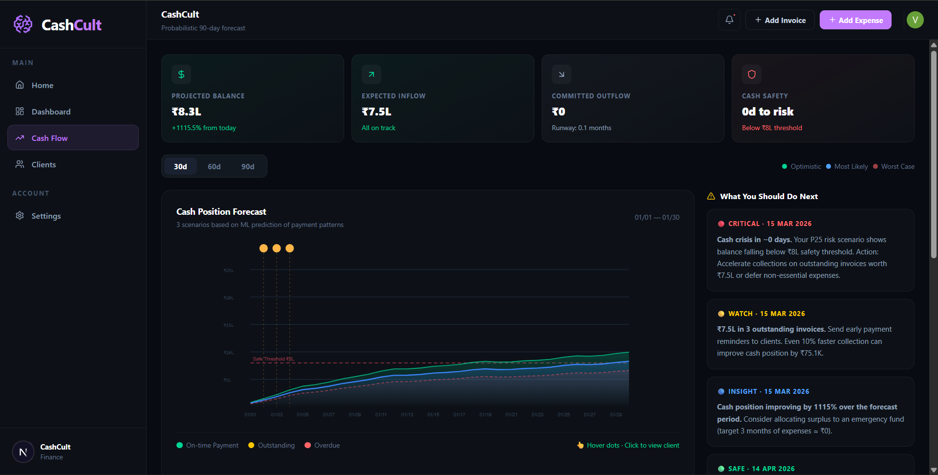Open notifications bell
This screenshot has width=938, height=475.
(729, 20)
